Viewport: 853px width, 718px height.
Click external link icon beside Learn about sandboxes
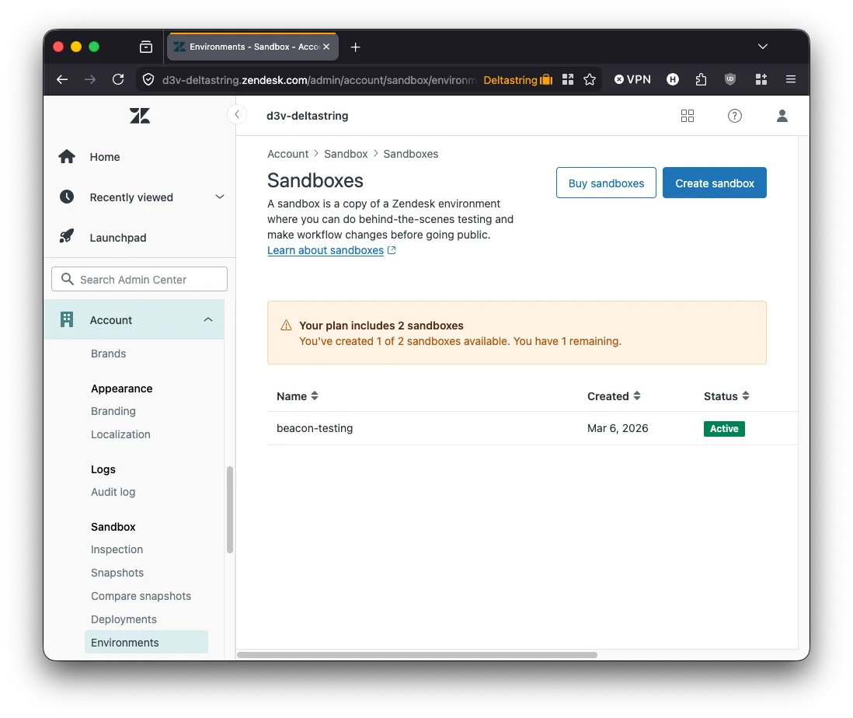(x=392, y=250)
